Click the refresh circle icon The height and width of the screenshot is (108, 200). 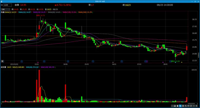[191, 106]
